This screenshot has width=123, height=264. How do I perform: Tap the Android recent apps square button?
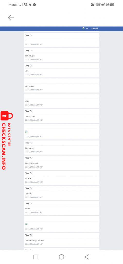click(36, 257)
